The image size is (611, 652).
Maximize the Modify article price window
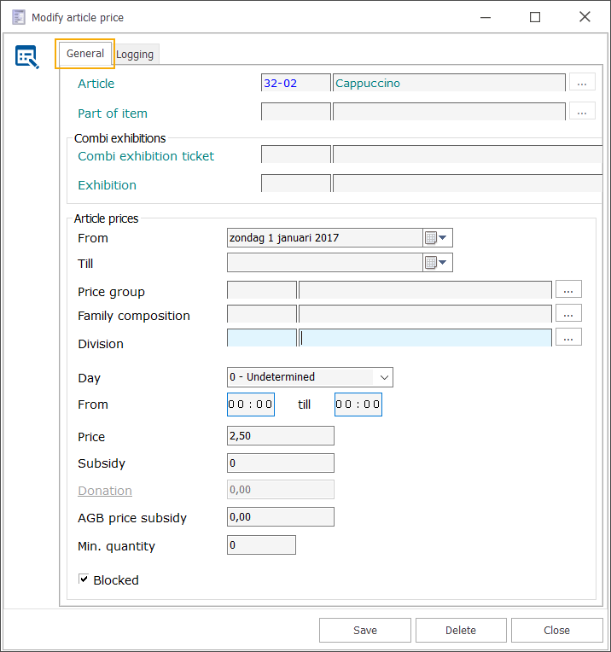(x=535, y=17)
